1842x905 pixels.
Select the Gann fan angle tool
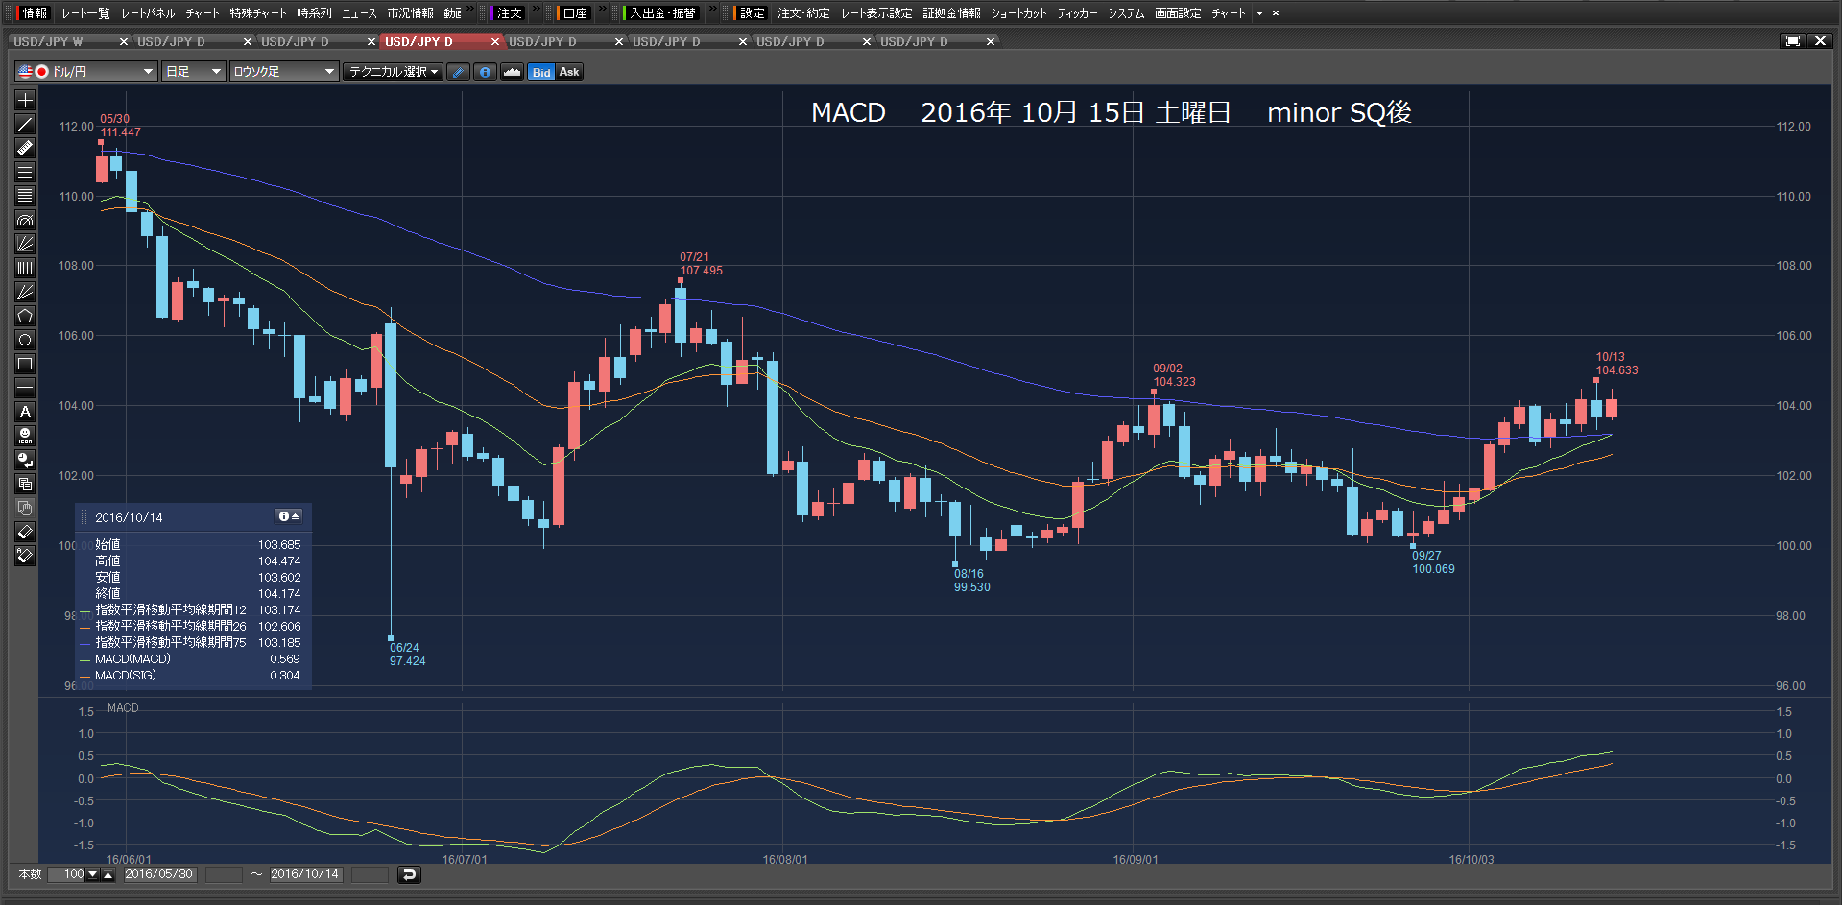(x=25, y=292)
